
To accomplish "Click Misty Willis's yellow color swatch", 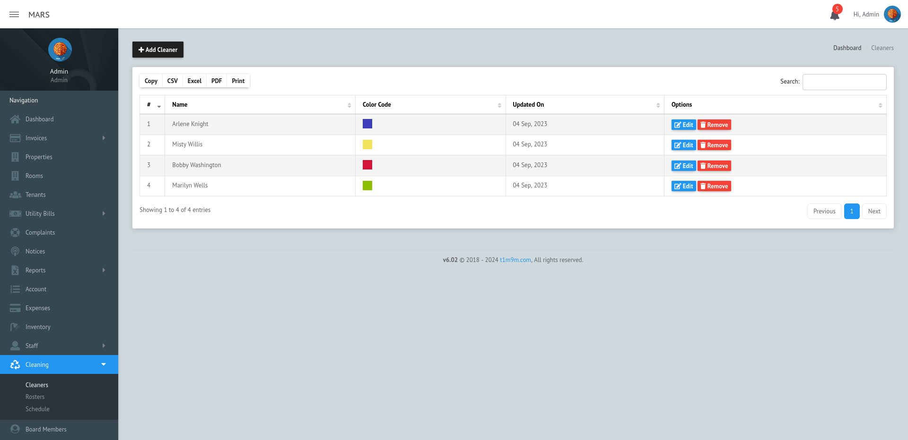I will click(367, 144).
